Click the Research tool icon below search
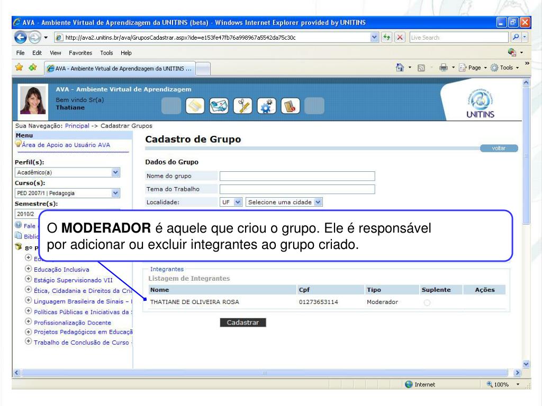The image size is (542, 406). (512, 52)
